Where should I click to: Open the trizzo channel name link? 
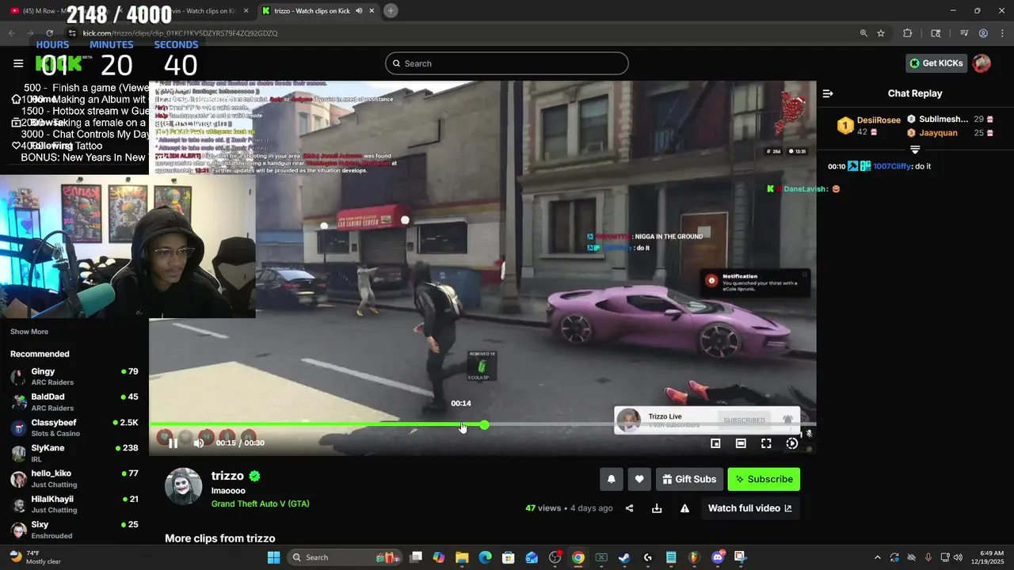tap(227, 476)
